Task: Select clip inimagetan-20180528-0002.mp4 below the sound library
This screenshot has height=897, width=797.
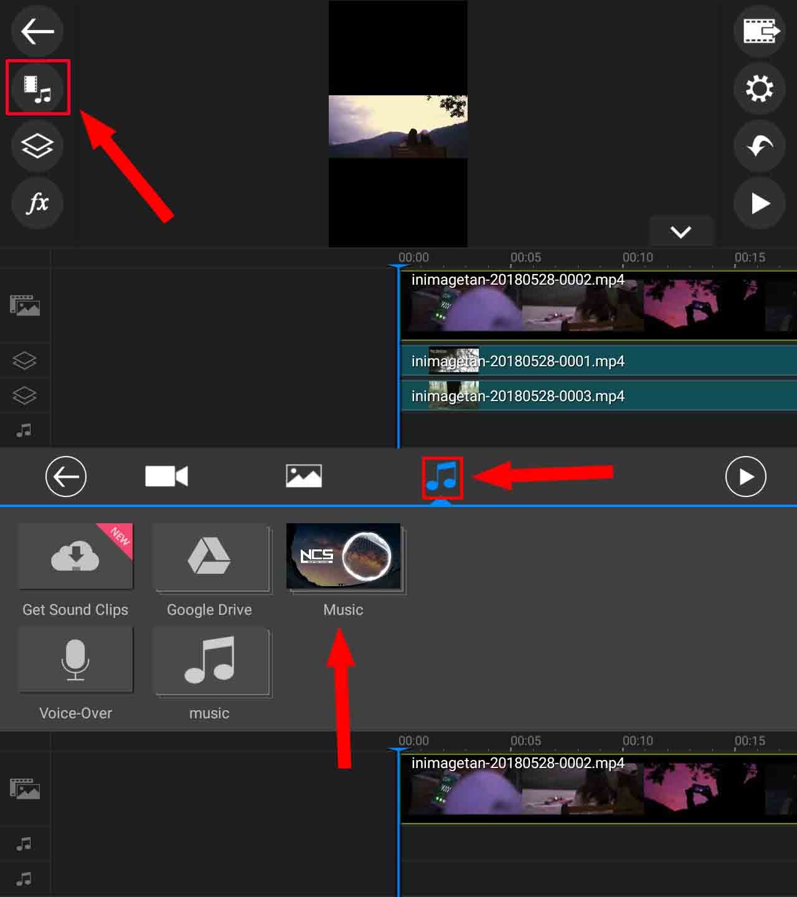Action: pos(598,789)
